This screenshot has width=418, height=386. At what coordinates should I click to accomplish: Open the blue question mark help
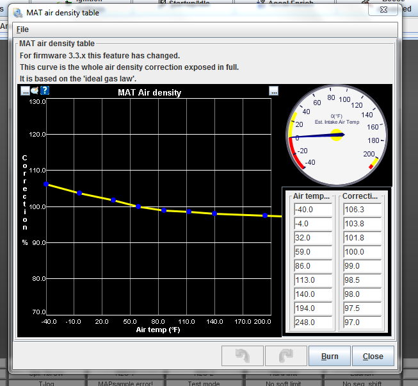pos(45,90)
